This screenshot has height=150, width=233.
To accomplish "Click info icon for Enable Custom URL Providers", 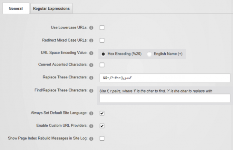I will (x=91, y=126).
